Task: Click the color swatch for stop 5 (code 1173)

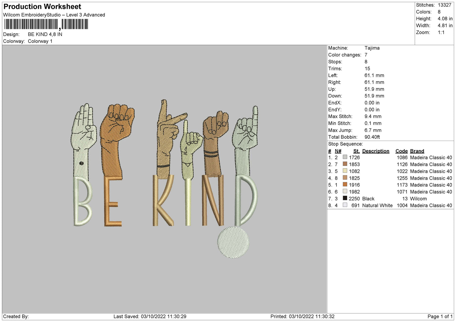Action: 345,184
